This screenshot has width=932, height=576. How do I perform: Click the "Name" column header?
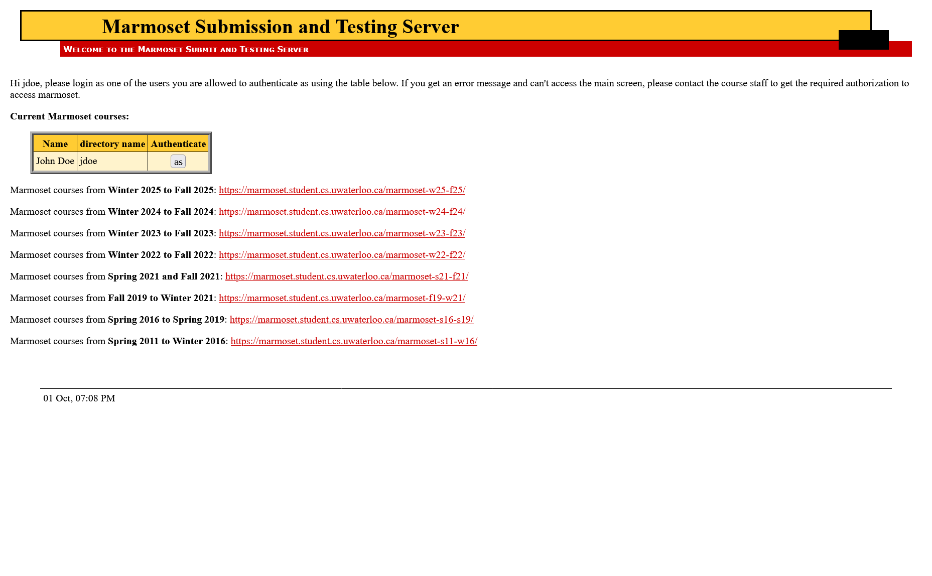[x=55, y=144]
